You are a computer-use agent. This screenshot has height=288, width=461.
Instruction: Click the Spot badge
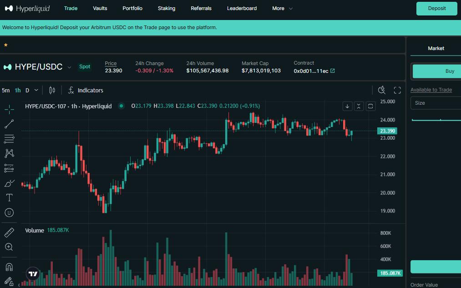tap(85, 67)
